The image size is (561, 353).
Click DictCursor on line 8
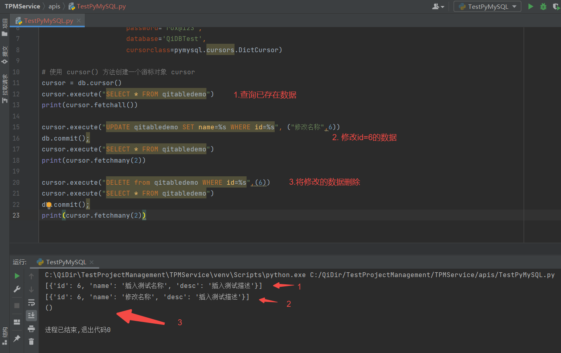click(258, 50)
